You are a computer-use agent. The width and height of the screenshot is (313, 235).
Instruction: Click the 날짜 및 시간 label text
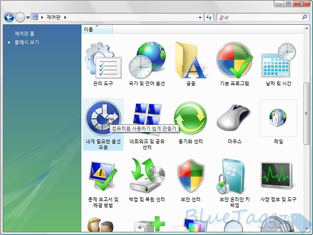(x=279, y=83)
